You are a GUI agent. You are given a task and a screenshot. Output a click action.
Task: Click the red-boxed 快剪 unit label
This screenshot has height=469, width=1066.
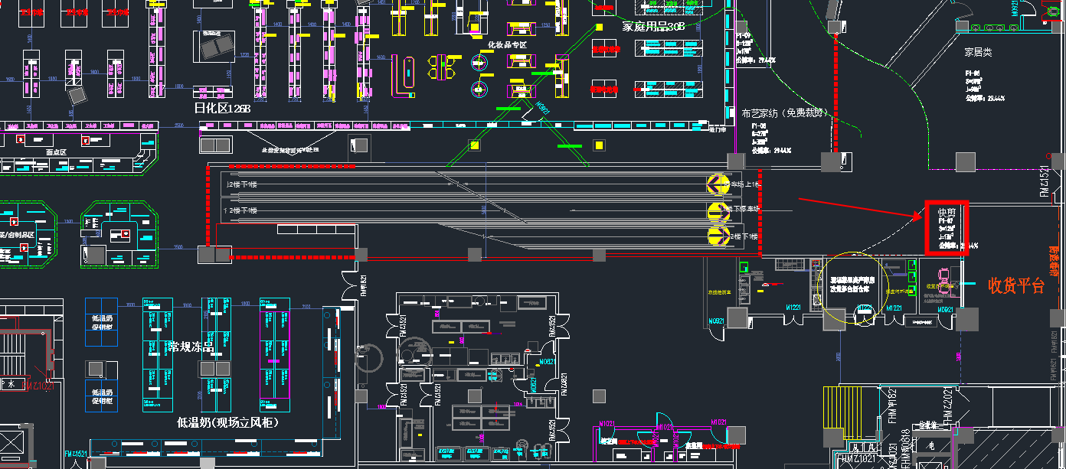click(947, 213)
